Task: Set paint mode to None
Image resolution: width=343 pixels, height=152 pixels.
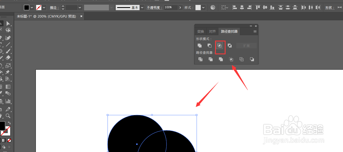Action: click(9, 140)
